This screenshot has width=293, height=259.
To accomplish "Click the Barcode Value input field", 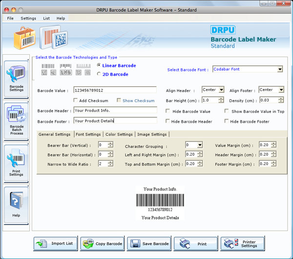I will point(115,90).
